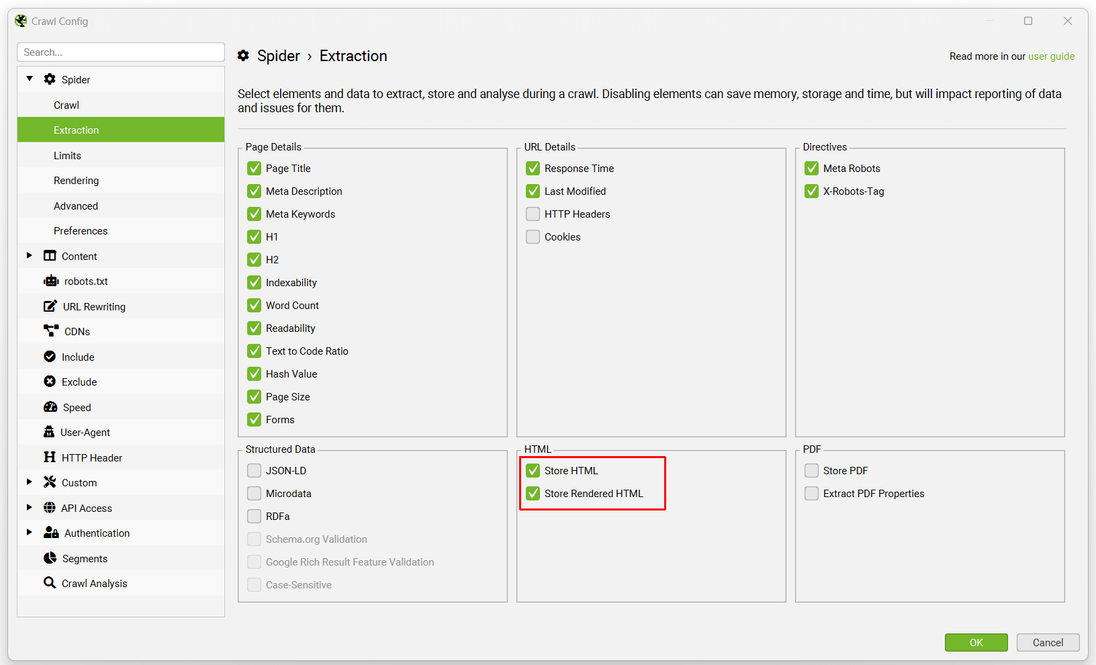Image resolution: width=1096 pixels, height=665 pixels.
Task: Maximize the Crawl Config window
Action: coord(1028,21)
